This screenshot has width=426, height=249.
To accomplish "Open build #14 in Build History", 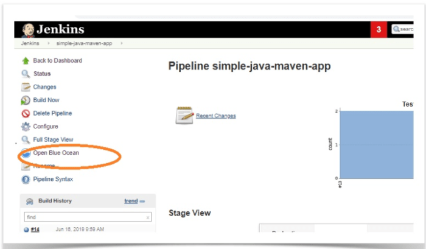I will pyautogui.click(x=35, y=230).
